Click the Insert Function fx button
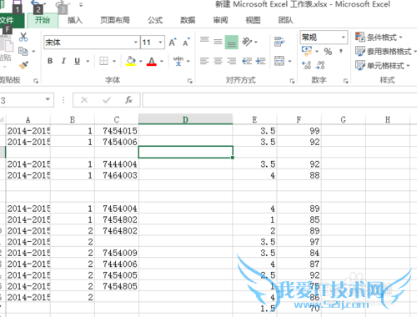This screenshot has width=417, height=317. tap(128, 100)
